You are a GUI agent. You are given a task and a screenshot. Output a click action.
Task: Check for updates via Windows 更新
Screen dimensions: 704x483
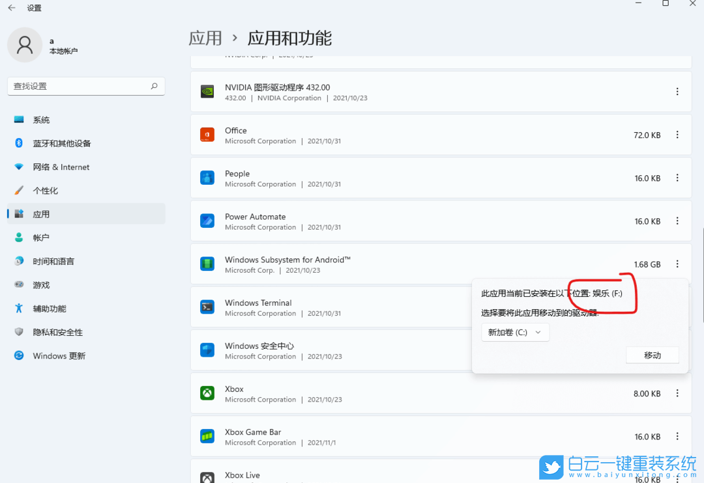pyautogui.click(x=59, y=355)
